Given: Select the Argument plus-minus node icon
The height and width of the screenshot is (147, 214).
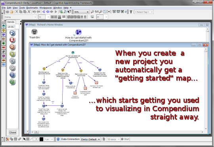Looking at the screenshot, I should point(4,65).
